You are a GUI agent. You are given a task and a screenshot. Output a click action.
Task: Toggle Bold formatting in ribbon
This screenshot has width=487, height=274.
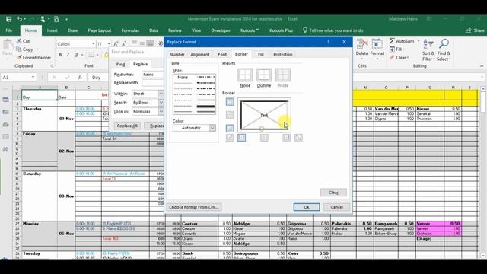60,55
